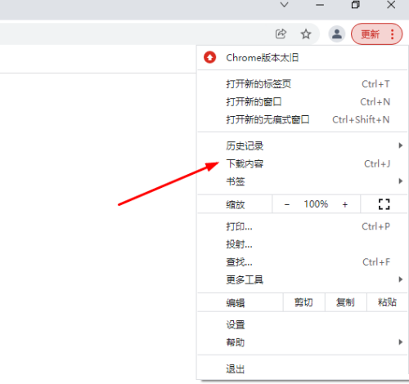Expand the 历史记录 submenu
Screen dimensions: 409x384
click(302, 145)
